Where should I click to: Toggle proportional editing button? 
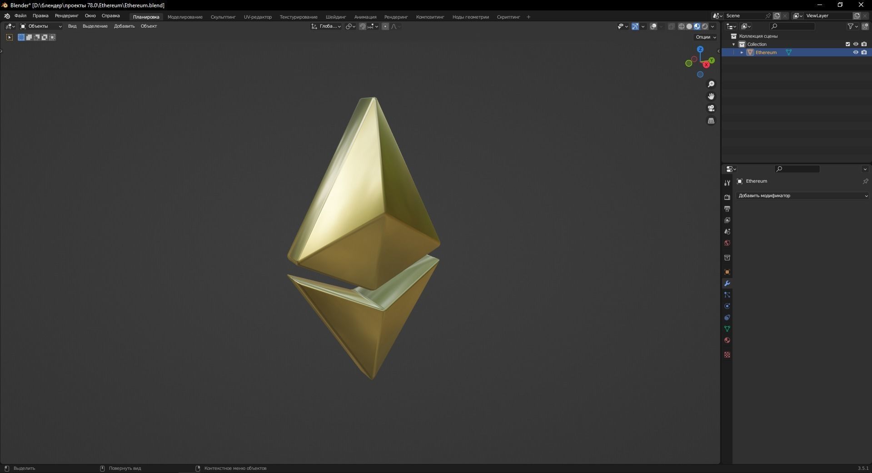pos(385,26)
